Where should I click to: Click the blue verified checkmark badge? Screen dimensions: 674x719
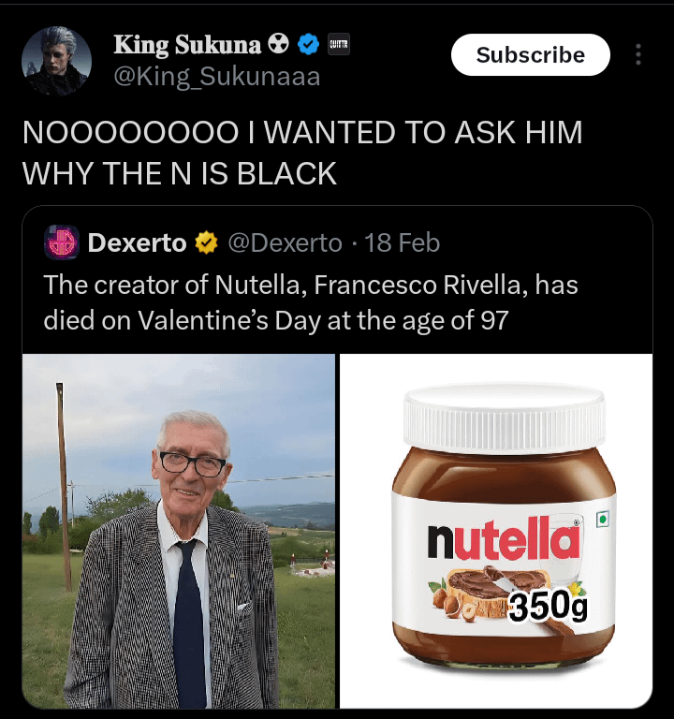click(308, 45)
